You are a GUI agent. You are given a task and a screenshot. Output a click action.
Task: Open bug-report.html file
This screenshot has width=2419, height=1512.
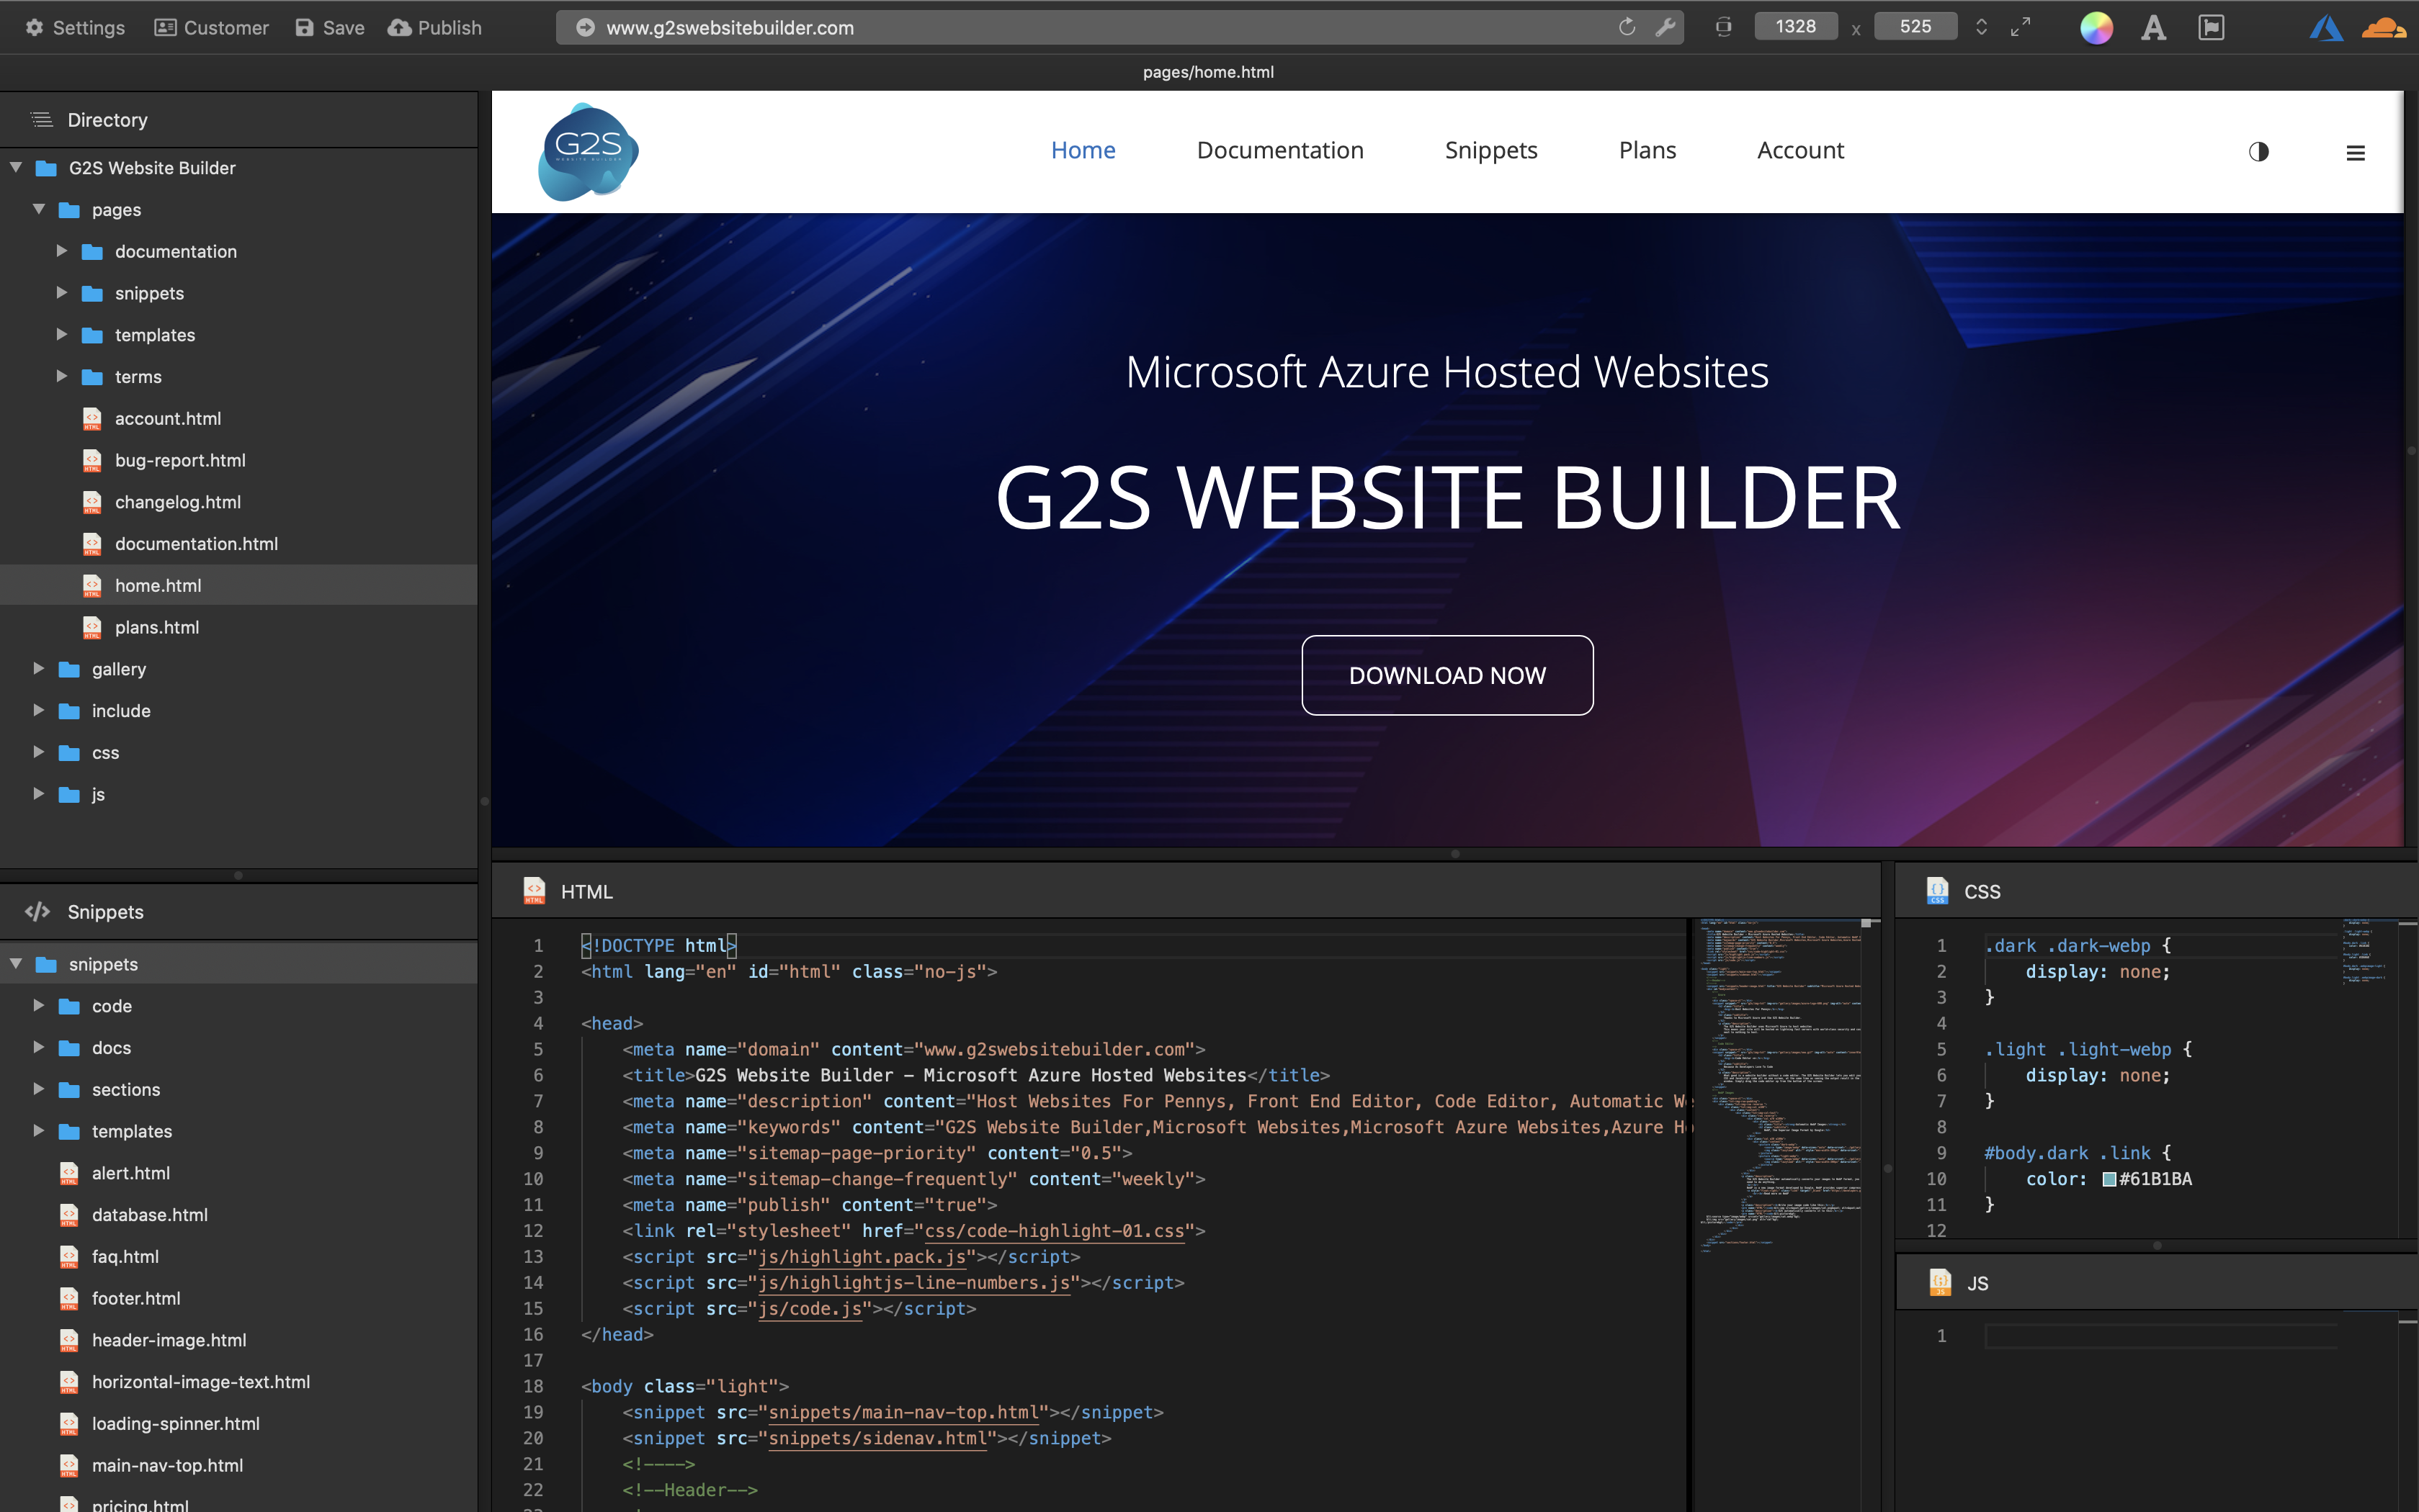click(180, 460)
